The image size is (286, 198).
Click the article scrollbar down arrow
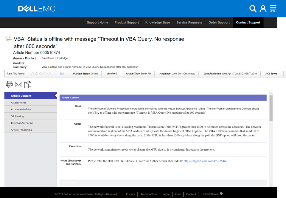pyautogui.click(x=271, y=185)
